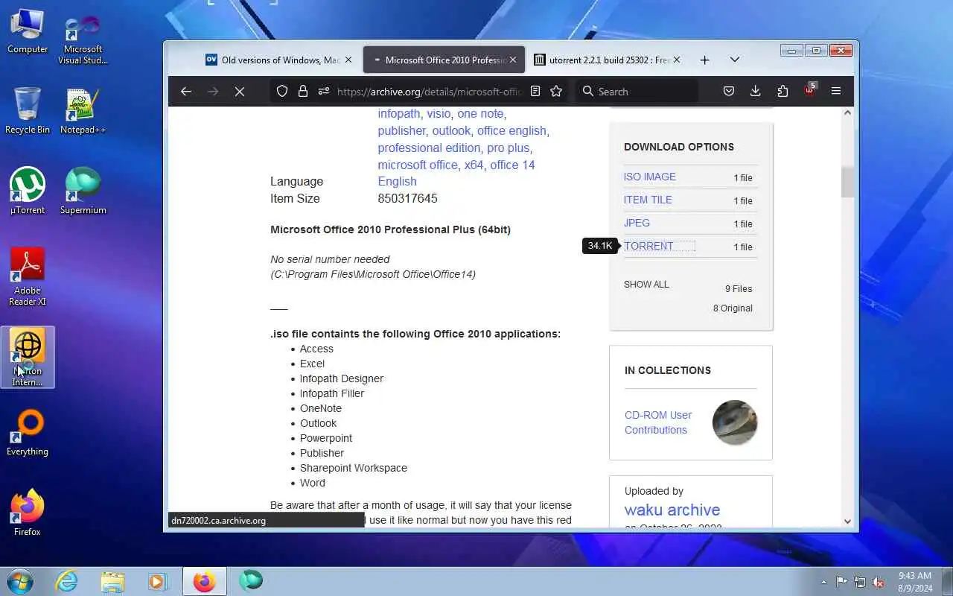This screenshot has height=596, width=953.
Task: Open the CD-ROM User Contributions collection link
Action: [658, 422]
